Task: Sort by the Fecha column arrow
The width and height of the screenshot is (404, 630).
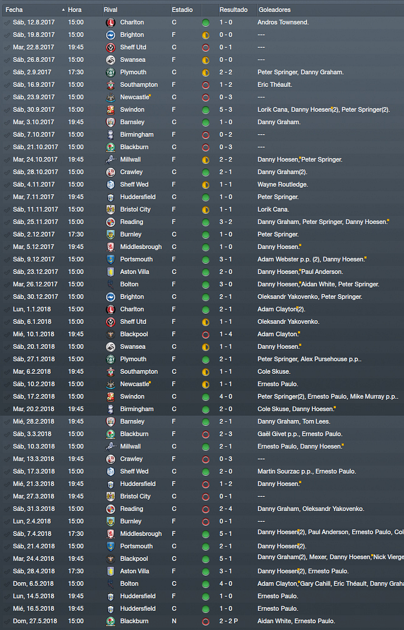Action: [64, 10]
